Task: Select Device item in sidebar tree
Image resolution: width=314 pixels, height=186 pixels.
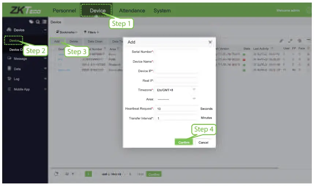Action: click(x=14, y=41)
